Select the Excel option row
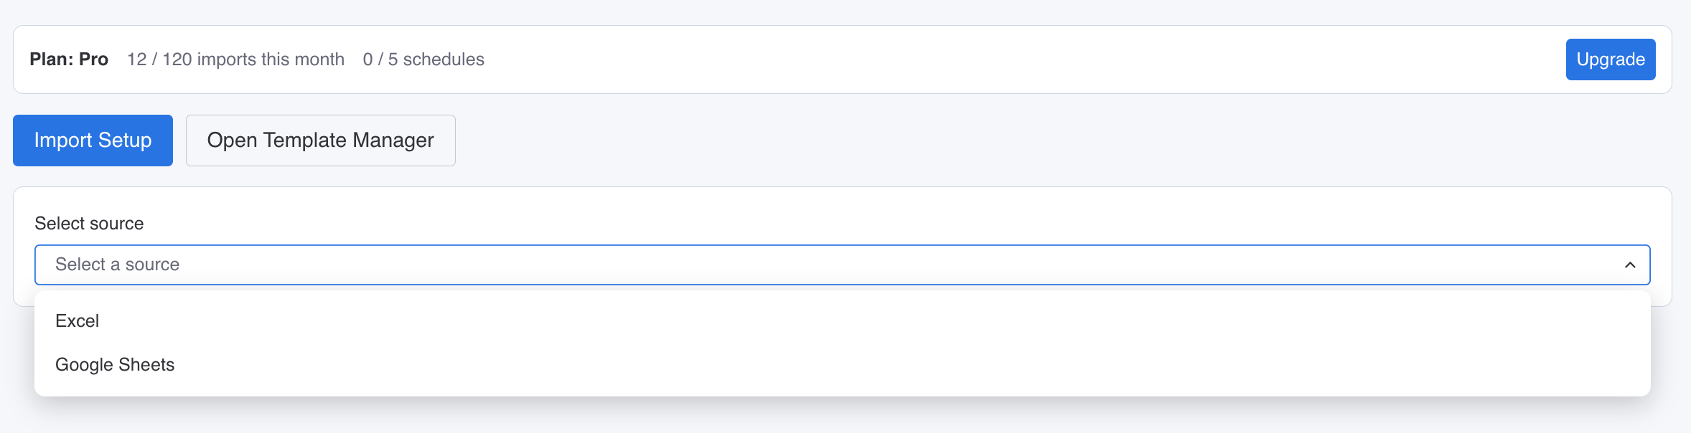The height and width of the screenshot is (433, 1691). (841, 321)
